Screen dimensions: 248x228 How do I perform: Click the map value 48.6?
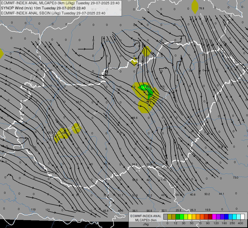coord(135,118)
